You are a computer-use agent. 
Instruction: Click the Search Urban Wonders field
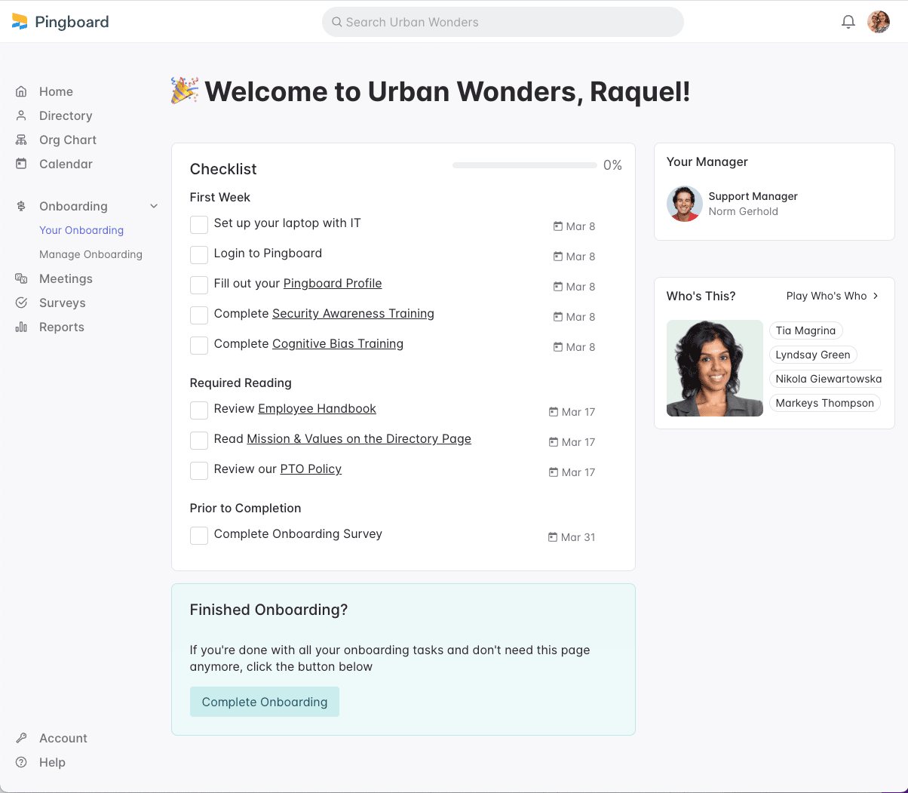[x=502, y=22]
